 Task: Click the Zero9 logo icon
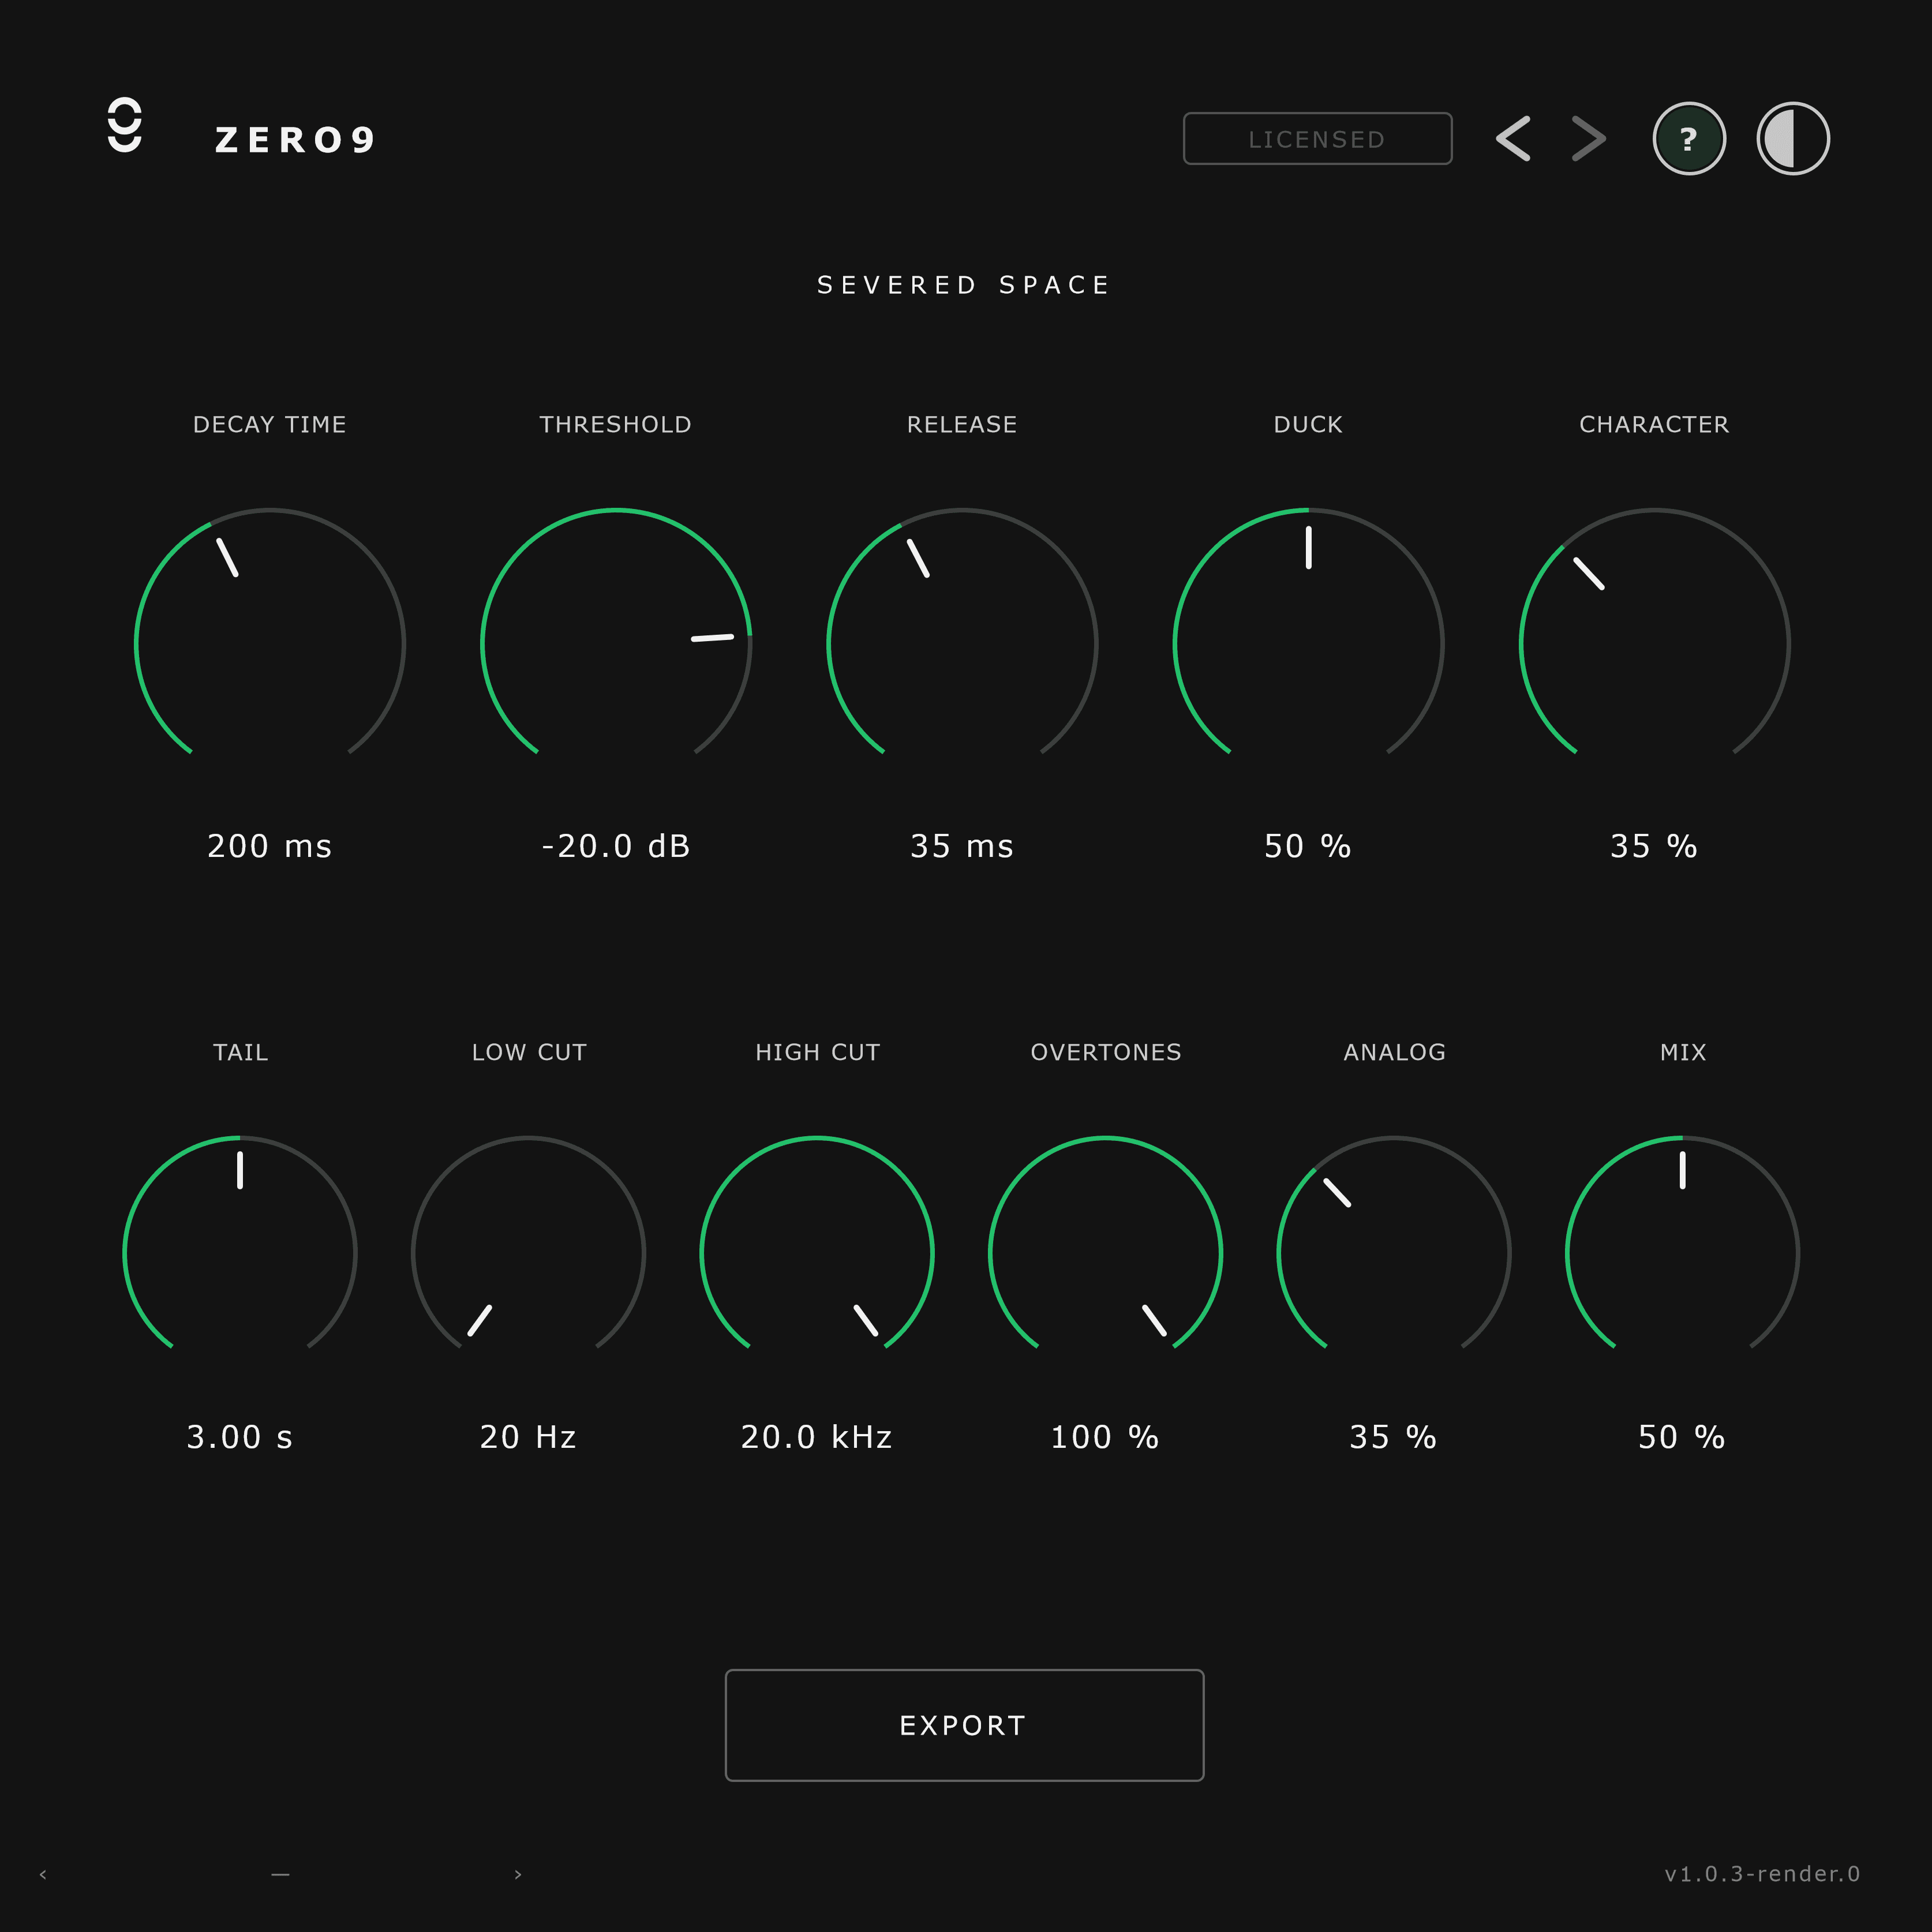point(125,126)
